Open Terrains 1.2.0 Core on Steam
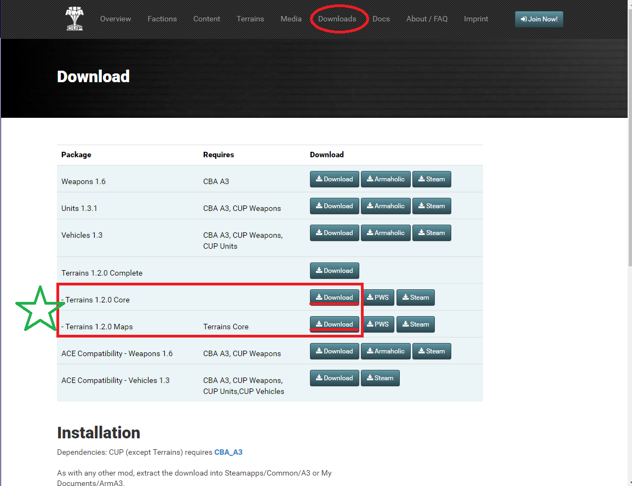The height and width of the screenshot is (486, 632). click(x=416, y=298)
